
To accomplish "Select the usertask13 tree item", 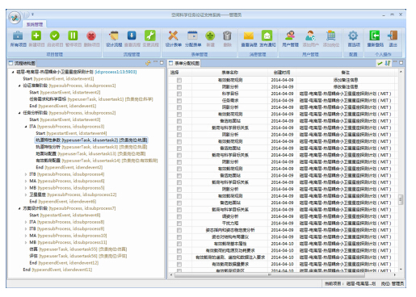I will (x=90, y=154).
